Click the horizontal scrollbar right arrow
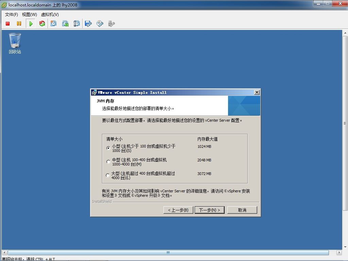Viewport: 348px width, 261px height. [x=339, y=253]
